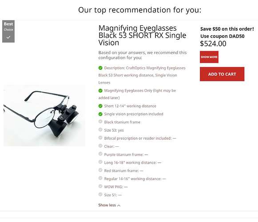
Task: Click green check by Single vision prescription included
Action: click(100, 114)
